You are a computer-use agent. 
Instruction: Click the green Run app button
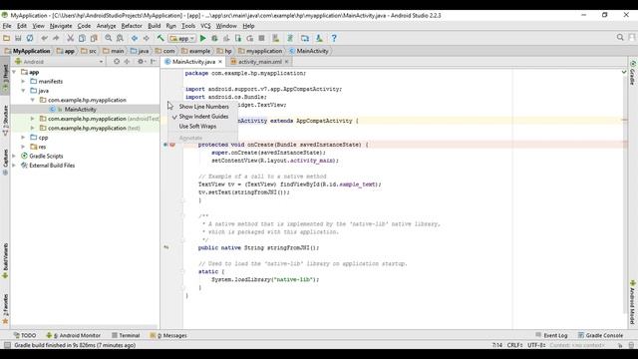pyautogui.click(x=202, y=38)
